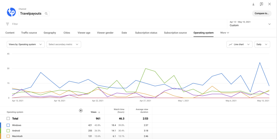277x139 pixels.
Task: Close the analytics panel with X icon
Action: click(x=269, y=4)
